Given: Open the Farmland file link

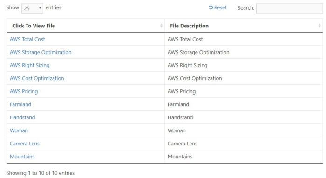Looking at the screenshot, I should (x=20, y=104).
